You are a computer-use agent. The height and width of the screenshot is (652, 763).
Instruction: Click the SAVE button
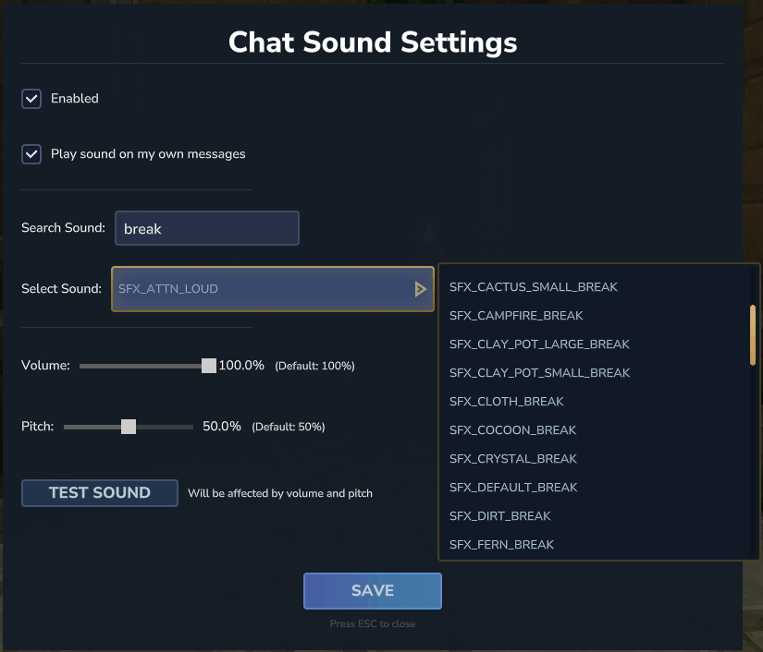(x=373, y=591)
